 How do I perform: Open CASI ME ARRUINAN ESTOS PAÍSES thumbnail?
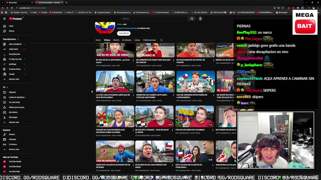coord(196,81)
